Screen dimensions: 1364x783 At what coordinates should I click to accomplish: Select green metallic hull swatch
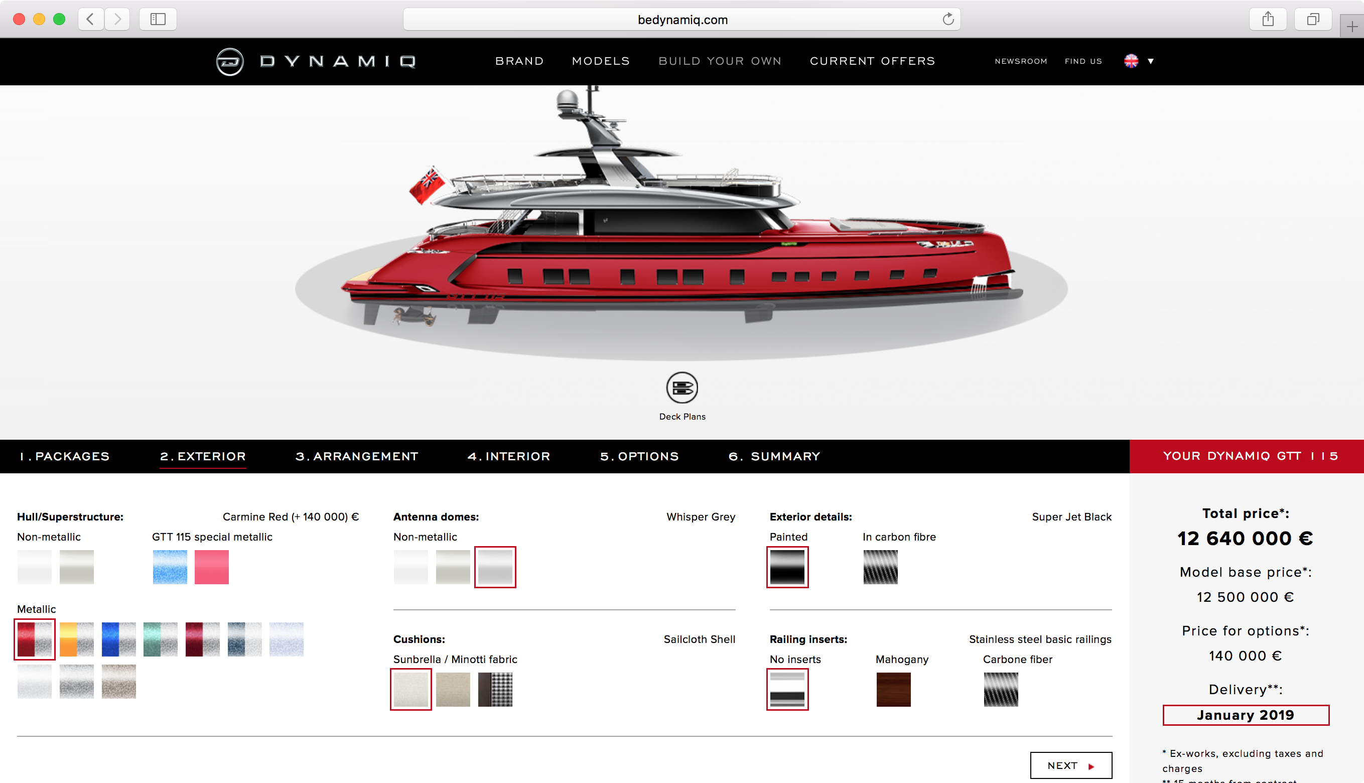click(160, 639)
